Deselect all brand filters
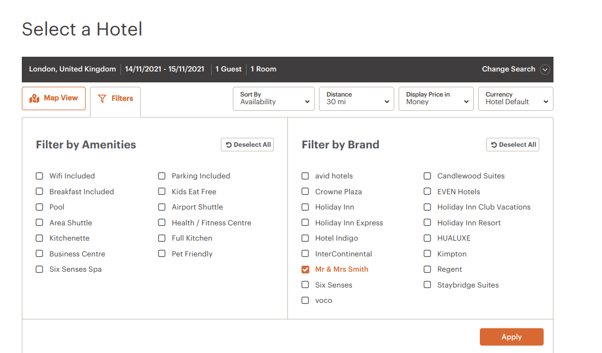602x353 pixels. [513, 145]
